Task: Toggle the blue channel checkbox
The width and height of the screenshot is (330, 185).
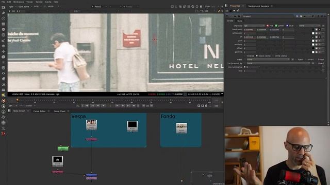Action: 287,26
